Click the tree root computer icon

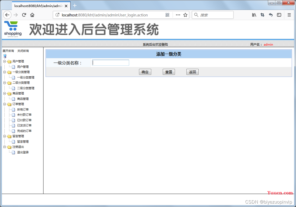pos(5,56)
